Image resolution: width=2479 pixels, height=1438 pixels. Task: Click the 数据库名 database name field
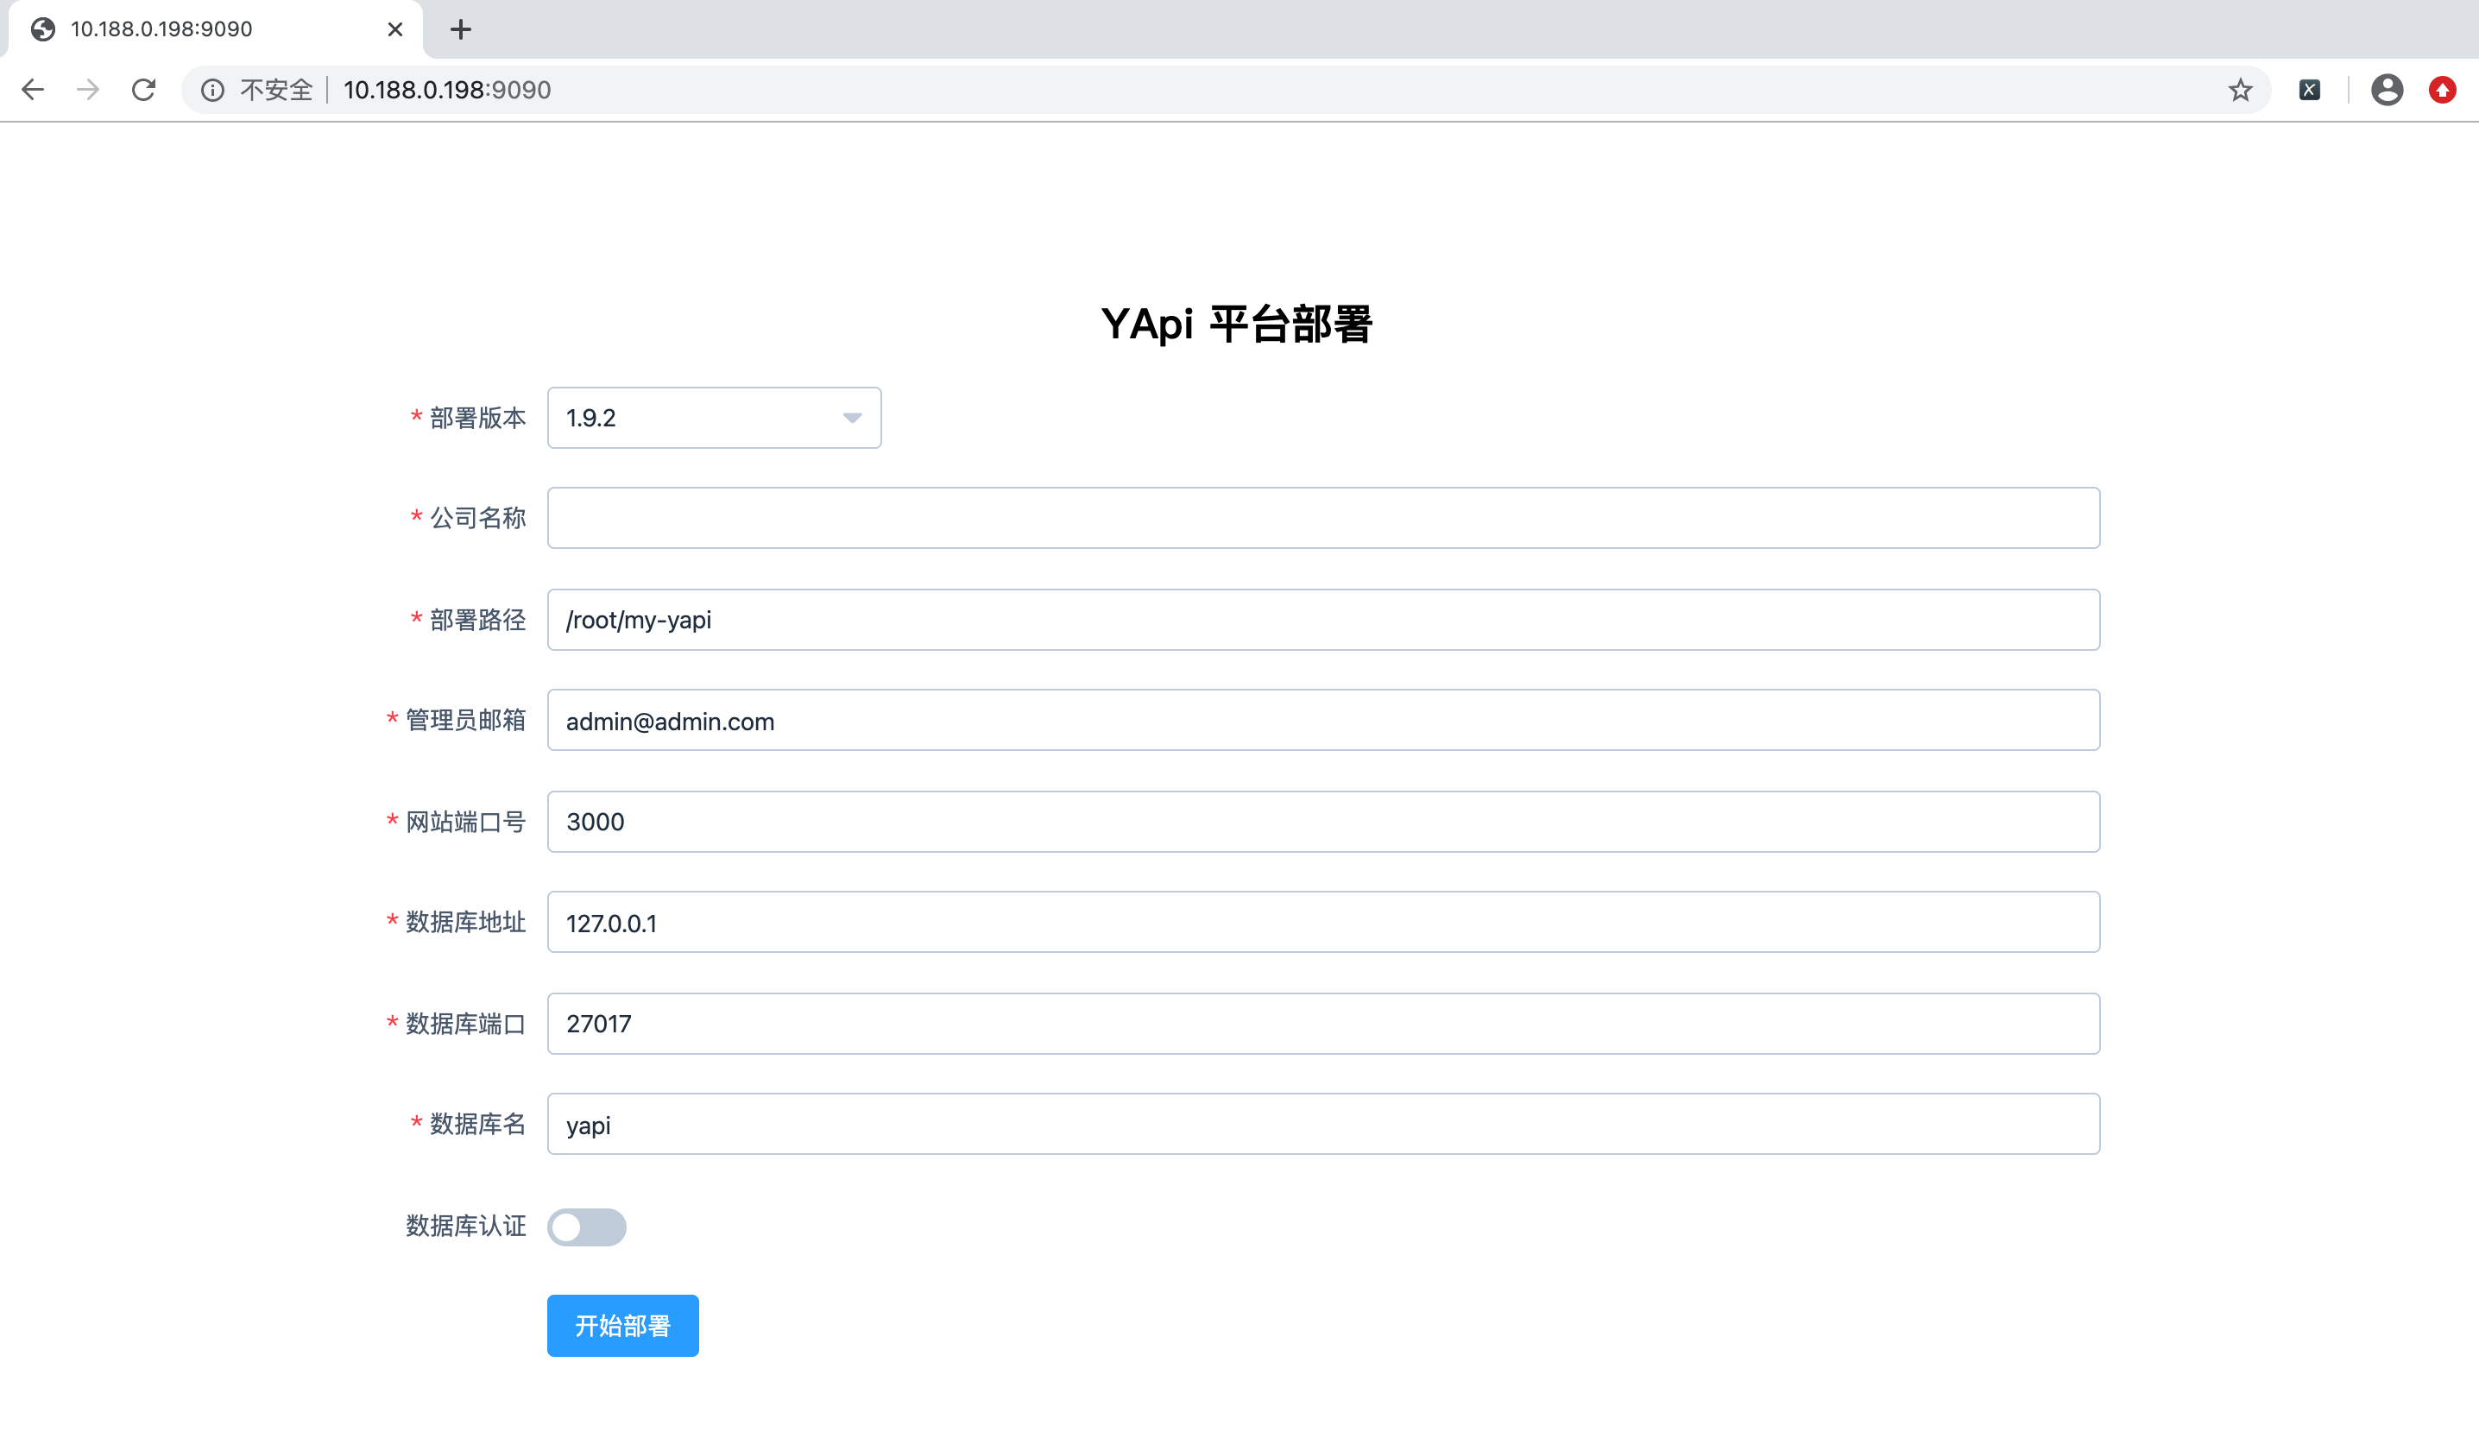coord(1323,1123)
